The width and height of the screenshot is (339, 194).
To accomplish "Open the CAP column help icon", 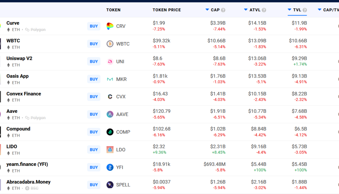I will pos(223,10).
